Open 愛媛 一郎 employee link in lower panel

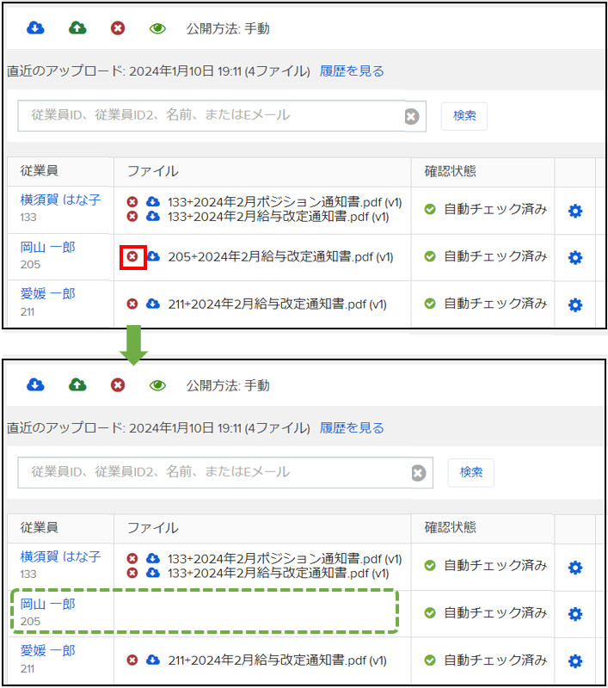pos(48,651)
